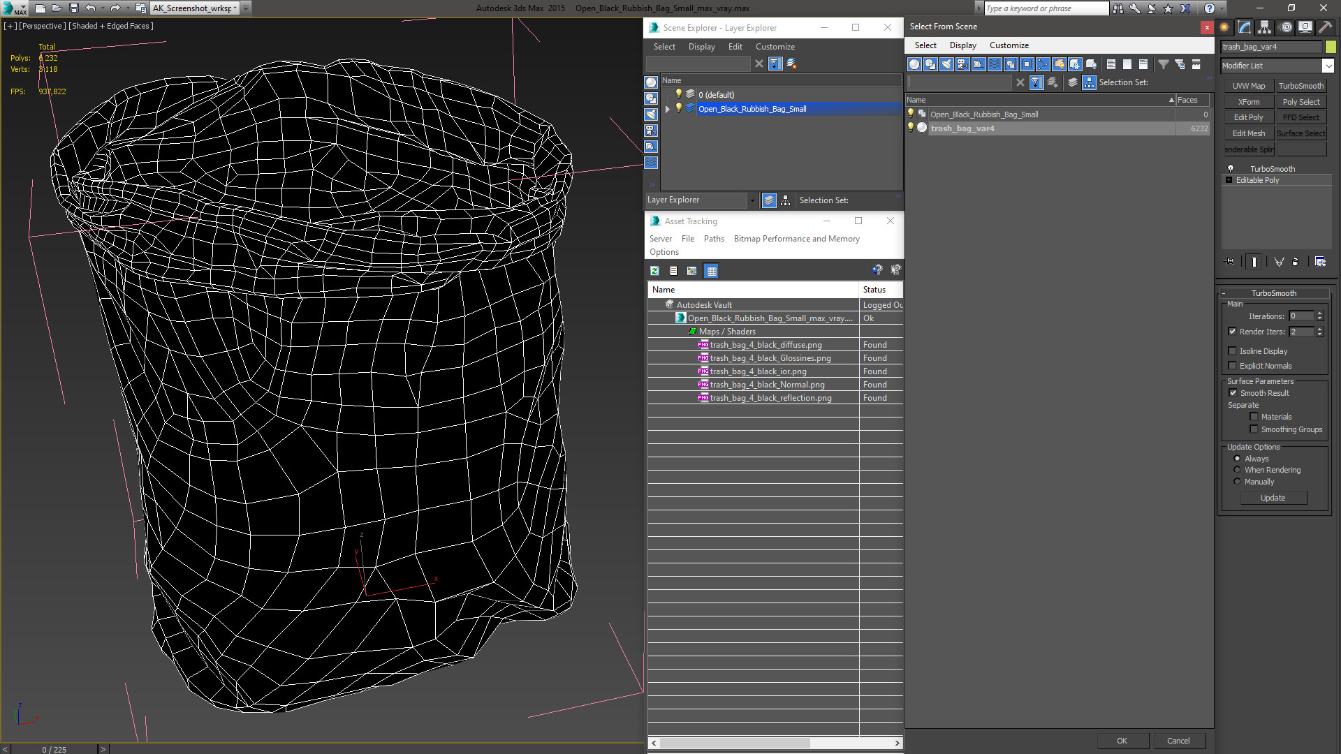The height and width of the screenshot is (754, 1341).
Task: Click the Undo arrow in quick access toolbar
Action: (91, 8)
